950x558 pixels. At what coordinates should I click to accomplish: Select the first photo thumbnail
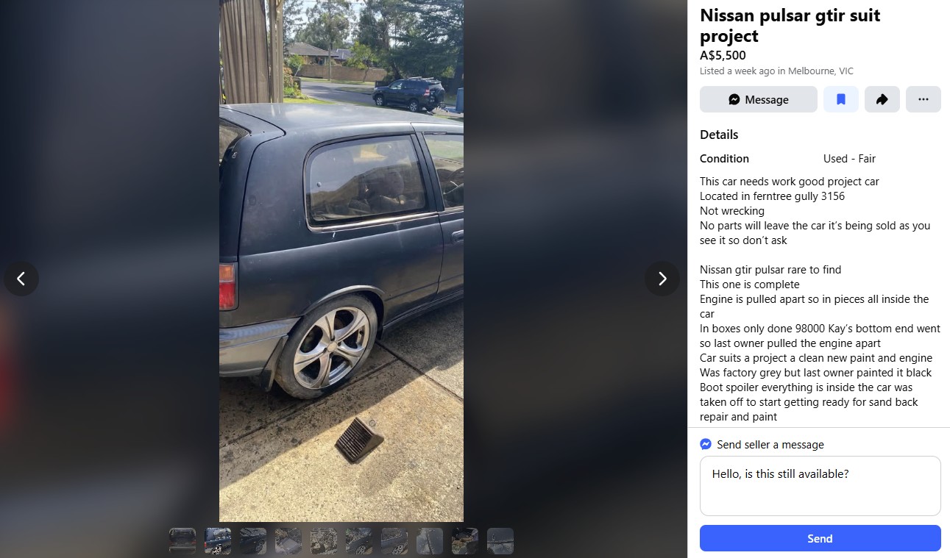point(182,541)
